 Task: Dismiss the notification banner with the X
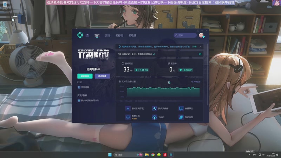click(x=200, y=47)
